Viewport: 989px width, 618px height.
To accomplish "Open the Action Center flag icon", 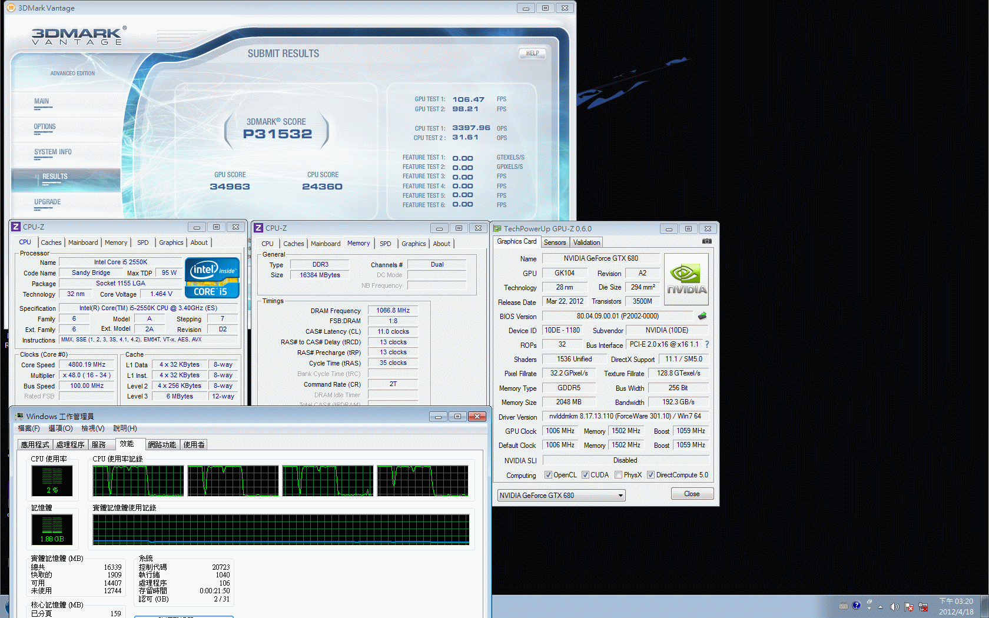I will point(909,607).
